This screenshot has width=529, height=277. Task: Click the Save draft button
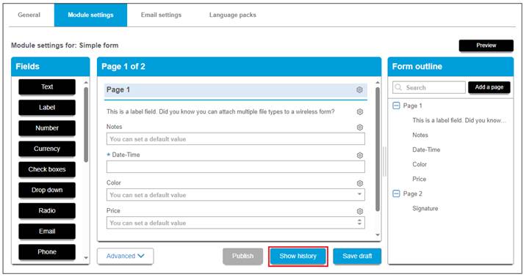click(357, 256)
